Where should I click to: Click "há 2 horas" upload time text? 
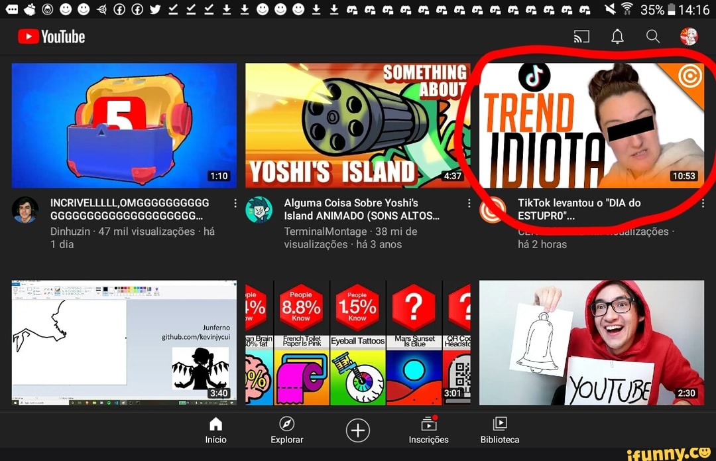click(x=542, y=245)
